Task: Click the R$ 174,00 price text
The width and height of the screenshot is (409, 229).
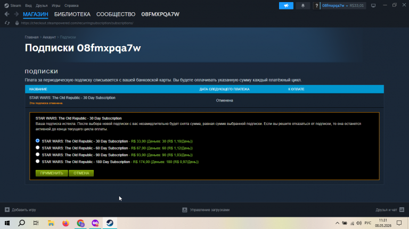Action: tap(141, 162)
